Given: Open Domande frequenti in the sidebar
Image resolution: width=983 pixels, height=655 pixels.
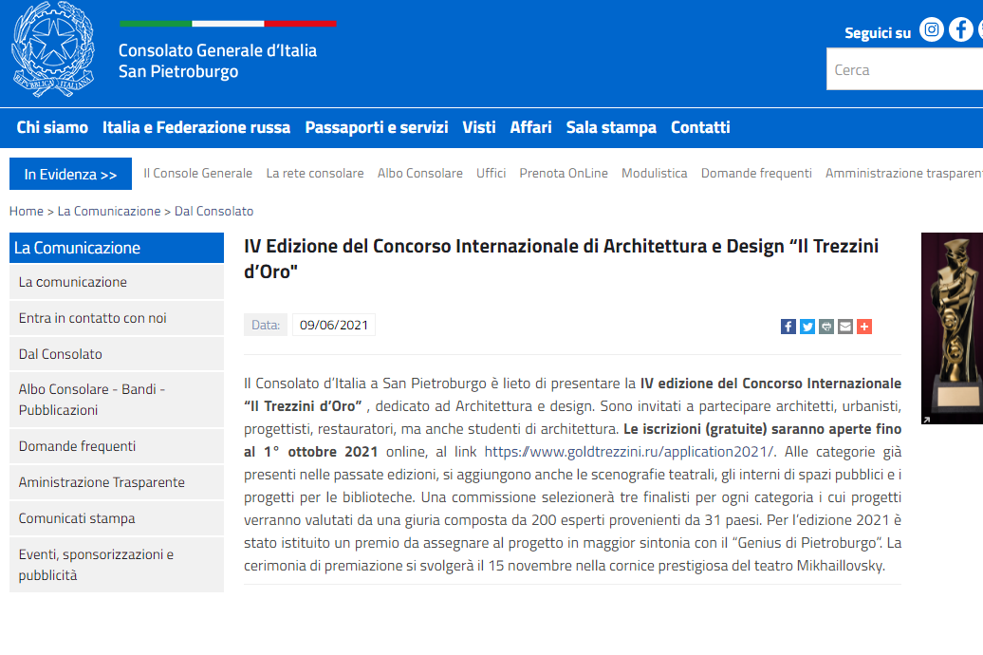Looking at the screenshot, I should click(x=117, y=446).
